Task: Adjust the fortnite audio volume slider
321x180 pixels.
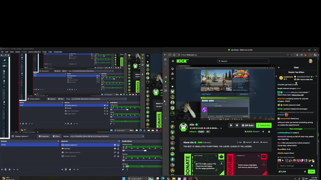Action: (x=144, y=160)
